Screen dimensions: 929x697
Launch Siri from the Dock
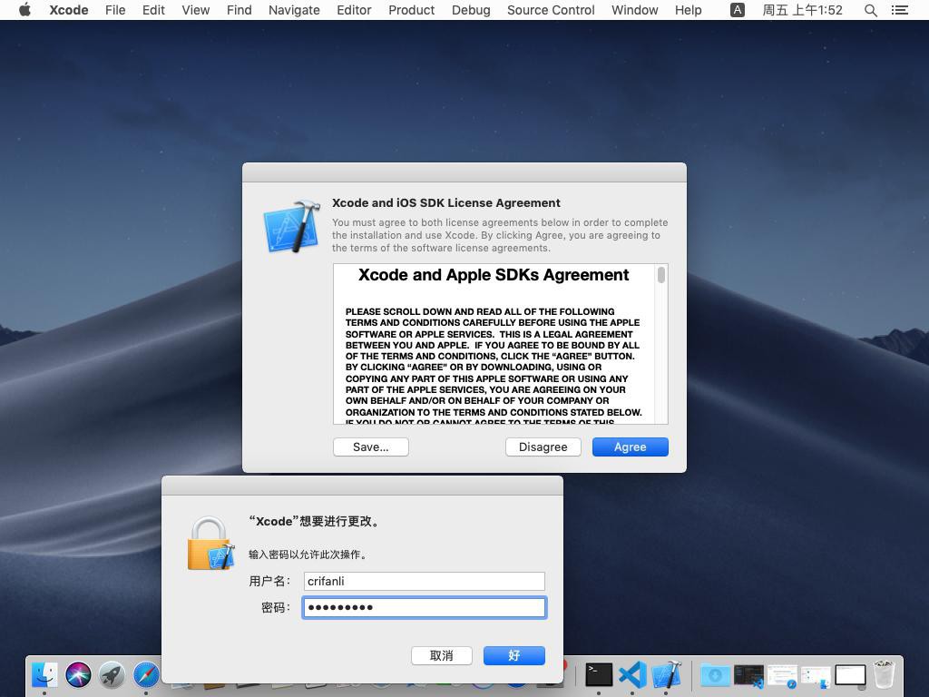[x=78, y=674]
